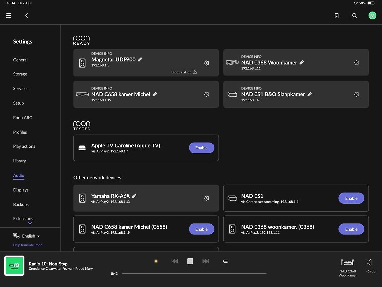Open Play actions settings

click(x=24, y=146)
